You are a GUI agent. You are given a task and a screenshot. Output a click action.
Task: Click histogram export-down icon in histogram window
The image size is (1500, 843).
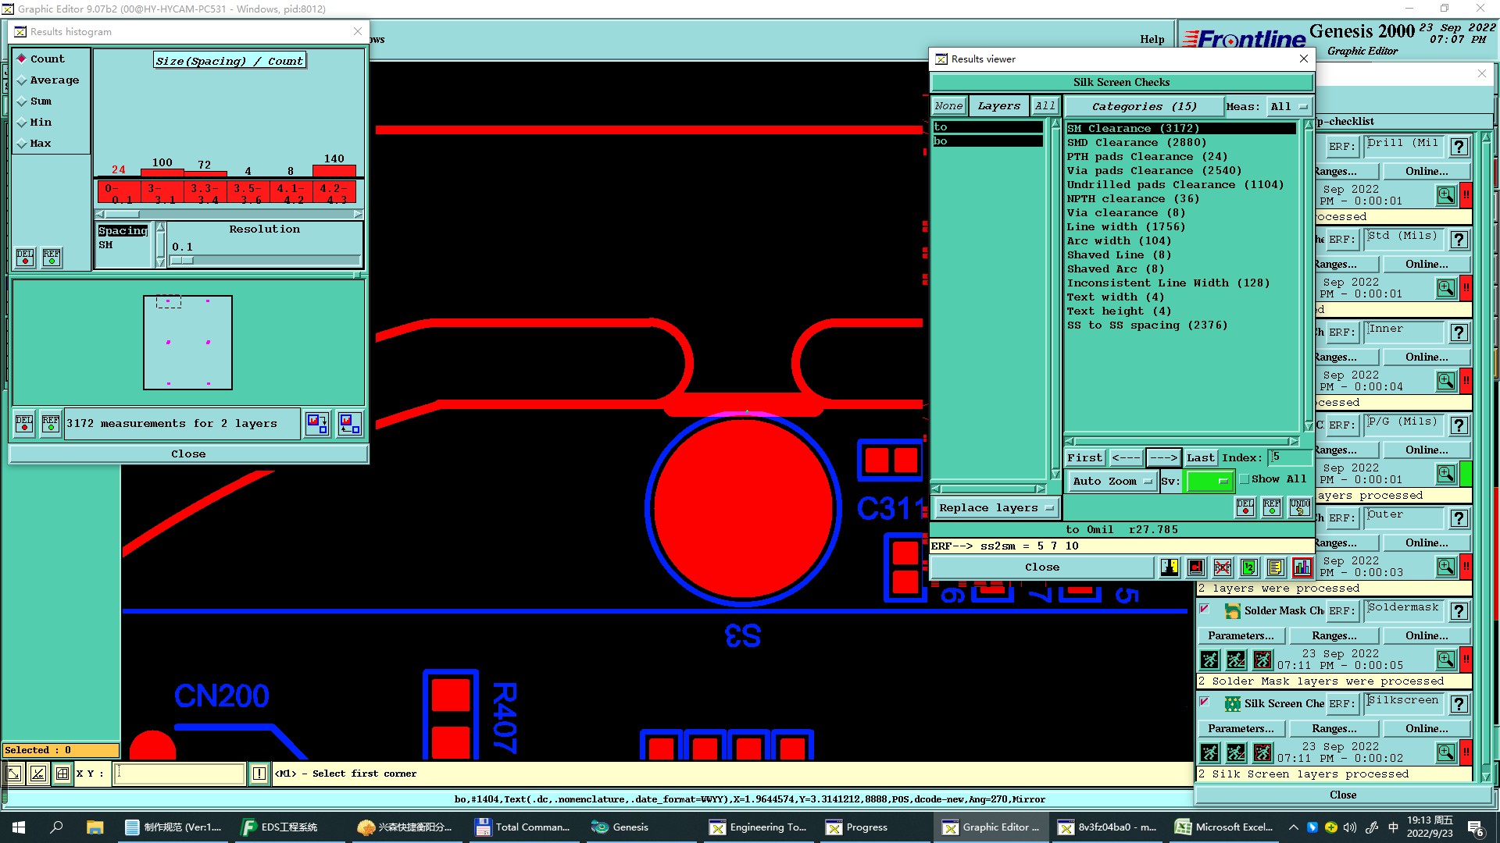(317, 424)
